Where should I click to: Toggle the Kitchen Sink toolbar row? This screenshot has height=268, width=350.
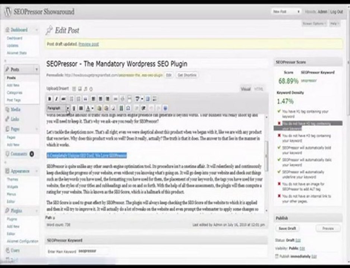pos(155,99)
